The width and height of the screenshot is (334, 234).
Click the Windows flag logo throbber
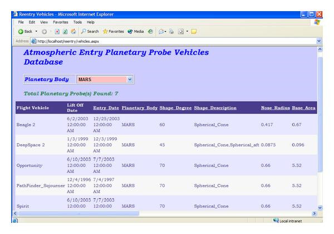point(317,22)
